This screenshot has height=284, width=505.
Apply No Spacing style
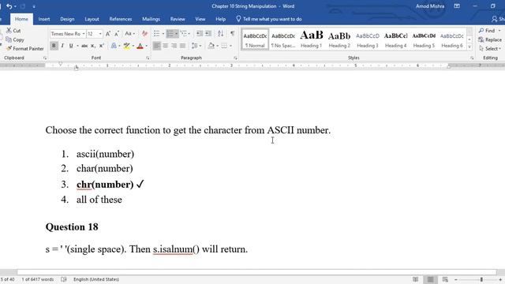tap(283, 39)
